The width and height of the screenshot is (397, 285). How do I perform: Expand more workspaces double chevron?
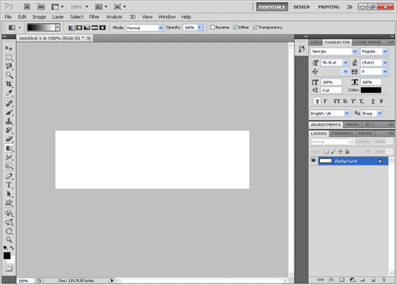pyautogui.click(x=349, y=7)
